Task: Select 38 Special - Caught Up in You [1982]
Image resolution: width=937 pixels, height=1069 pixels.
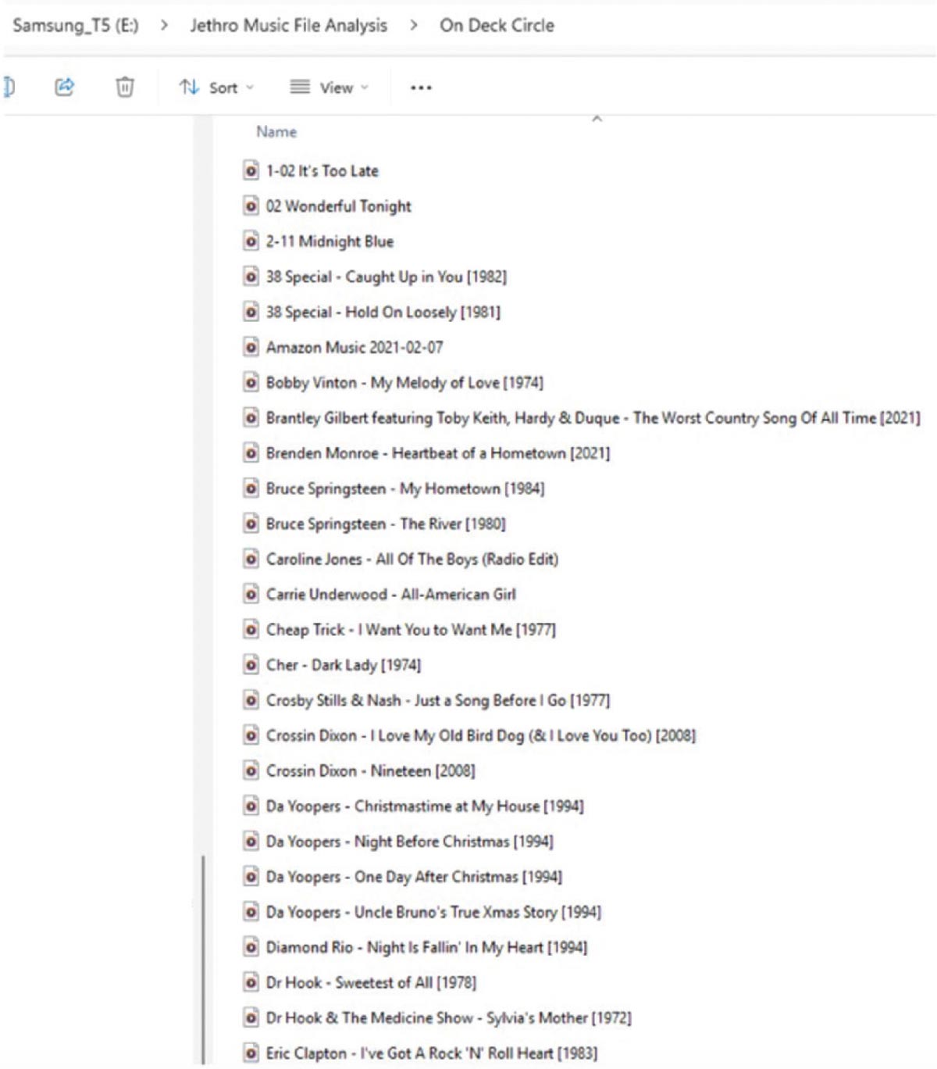Action: click(387, 277)
